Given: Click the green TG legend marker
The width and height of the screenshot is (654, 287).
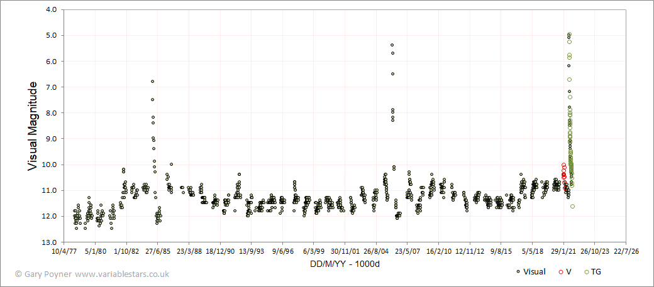Looking at the screenshot, I should coord(587,272).
